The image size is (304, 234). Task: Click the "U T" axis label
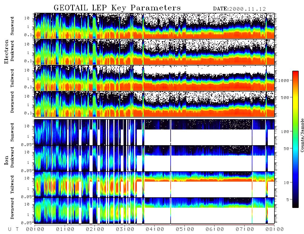pos(13,229)
